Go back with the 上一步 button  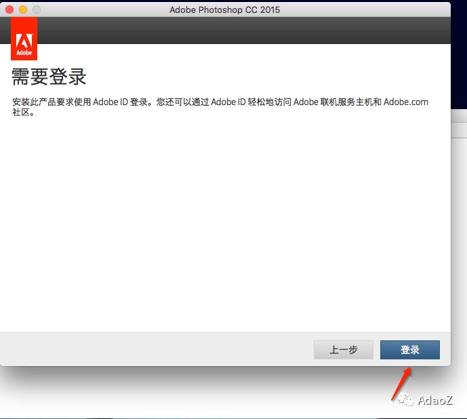[344, 350]
